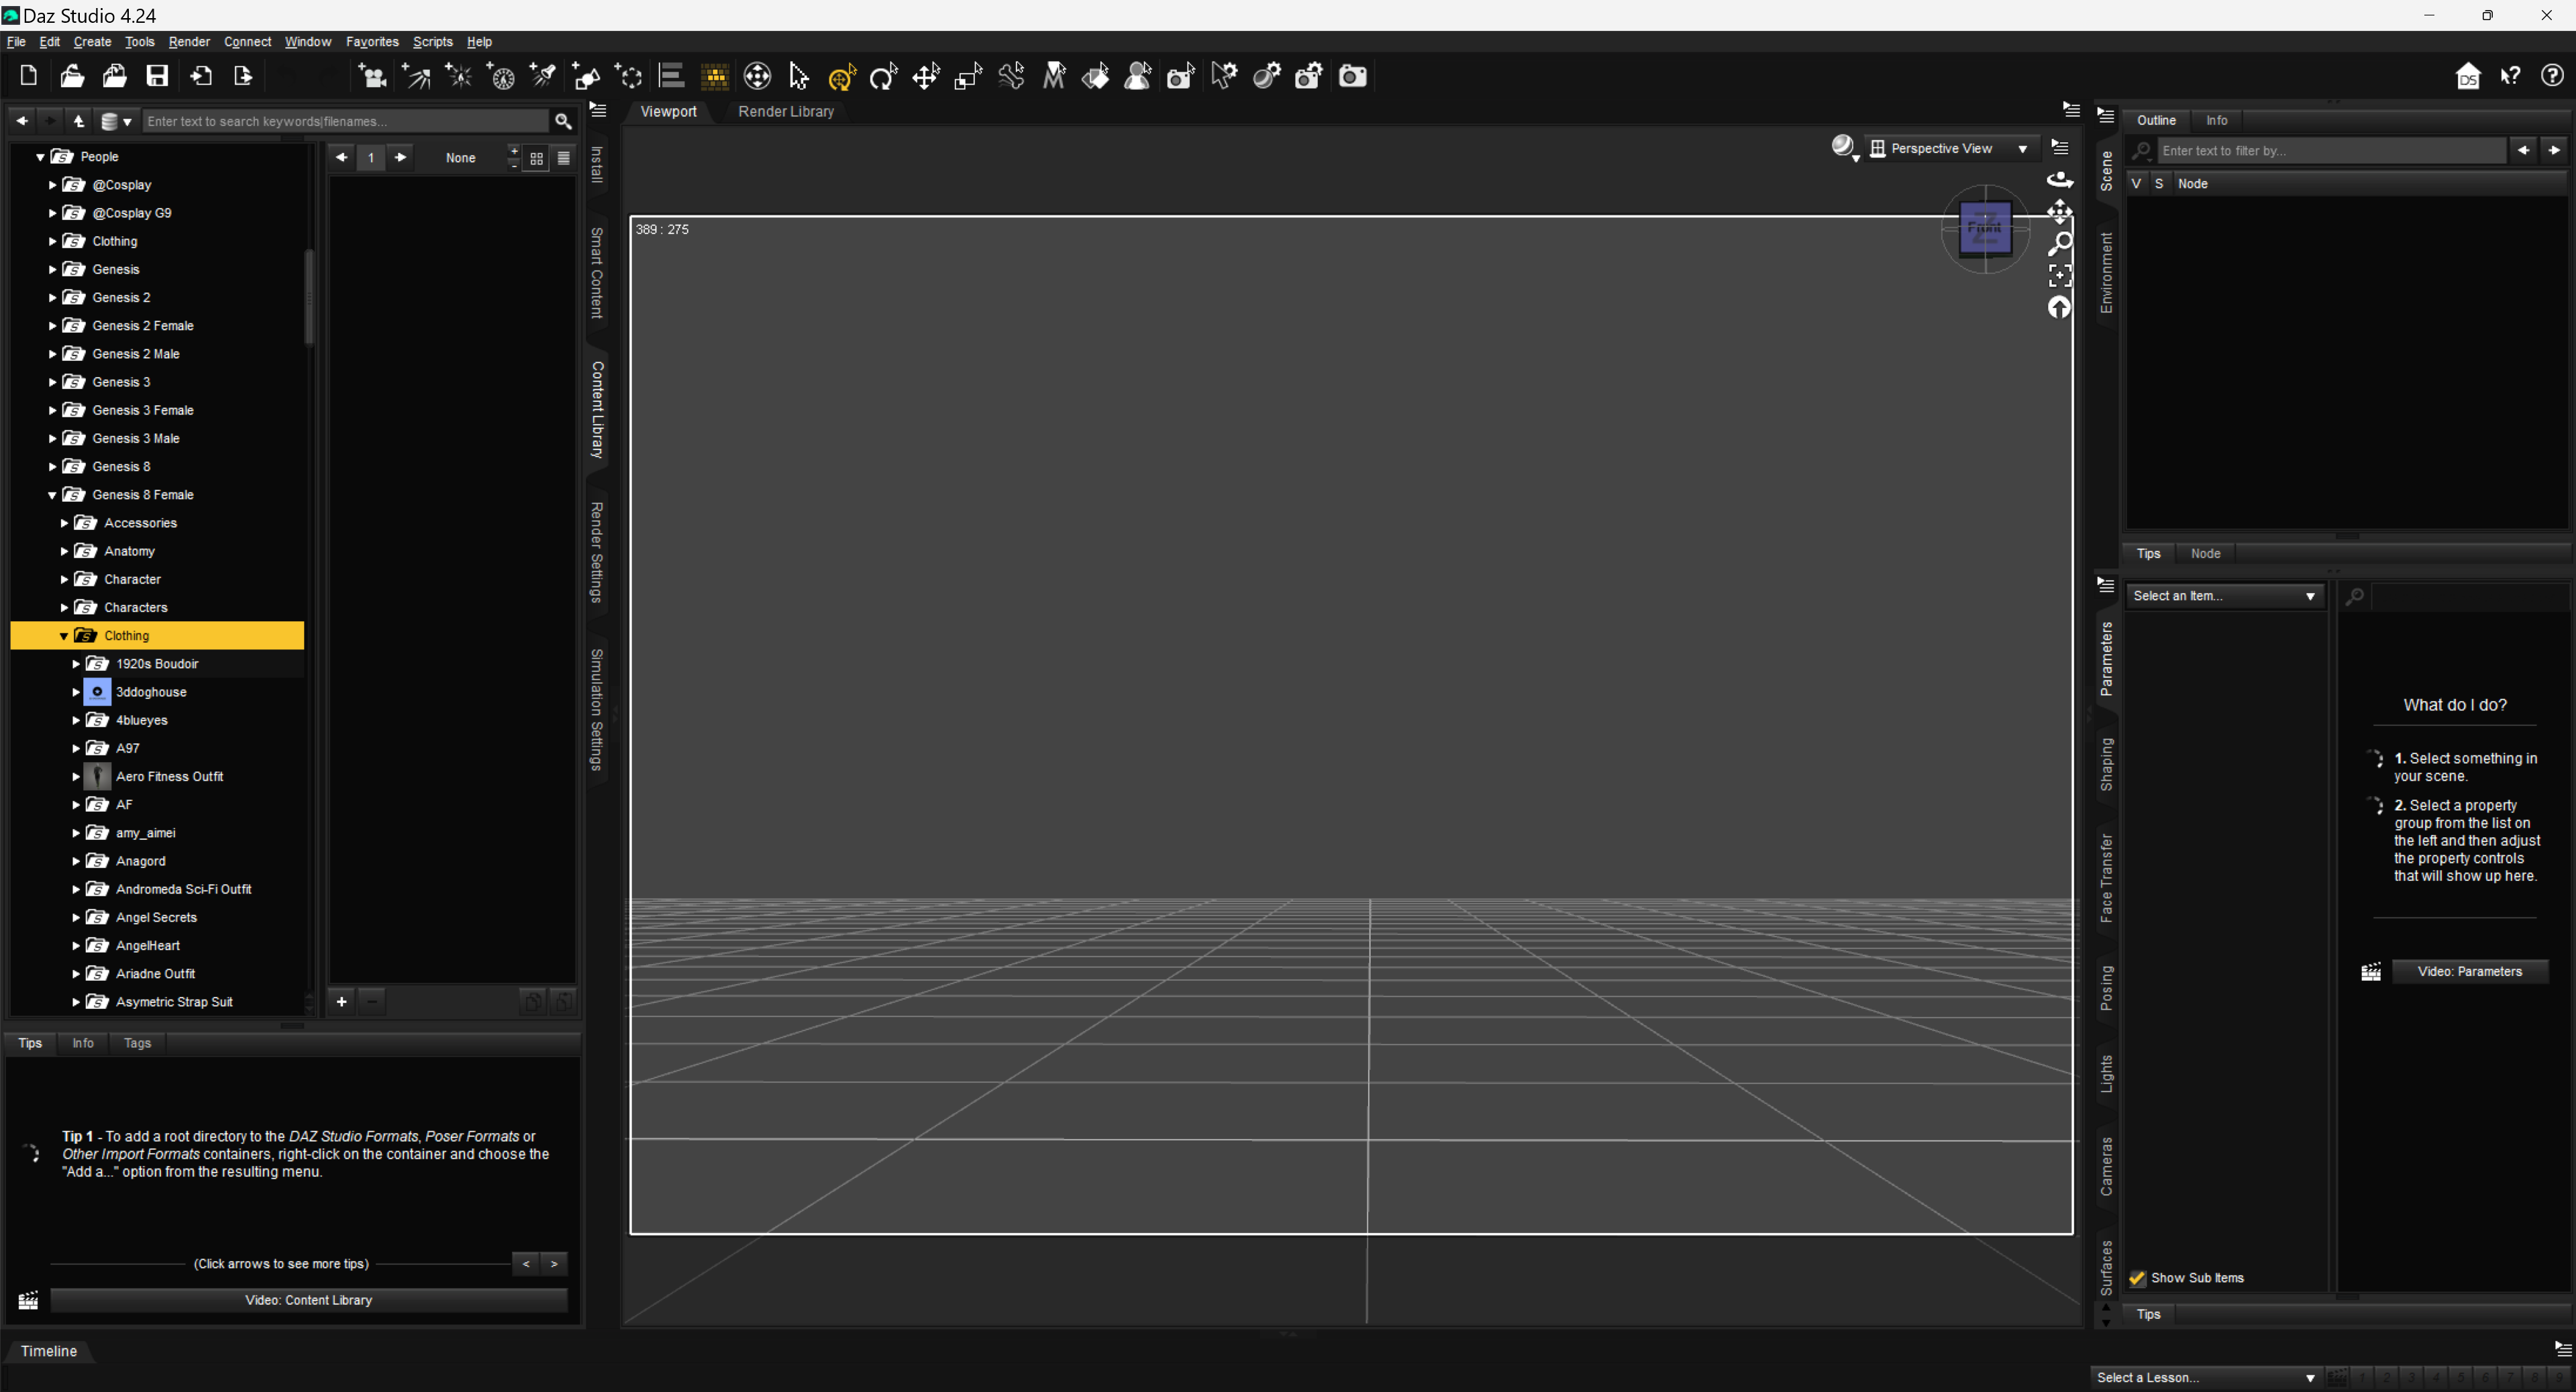
Task: Open the Render menu
Action: tap(189, 42)
